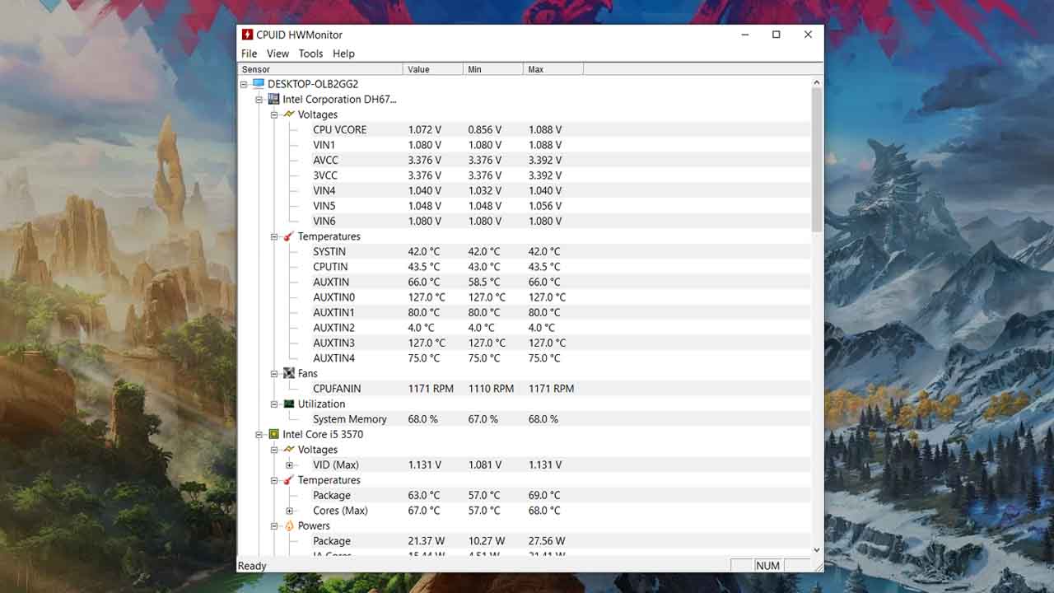Collapse the Voltages section of Intel Core i5
Image resolution: width=1054 pixels, height=593 pixels.
click(x=274, y=450)
